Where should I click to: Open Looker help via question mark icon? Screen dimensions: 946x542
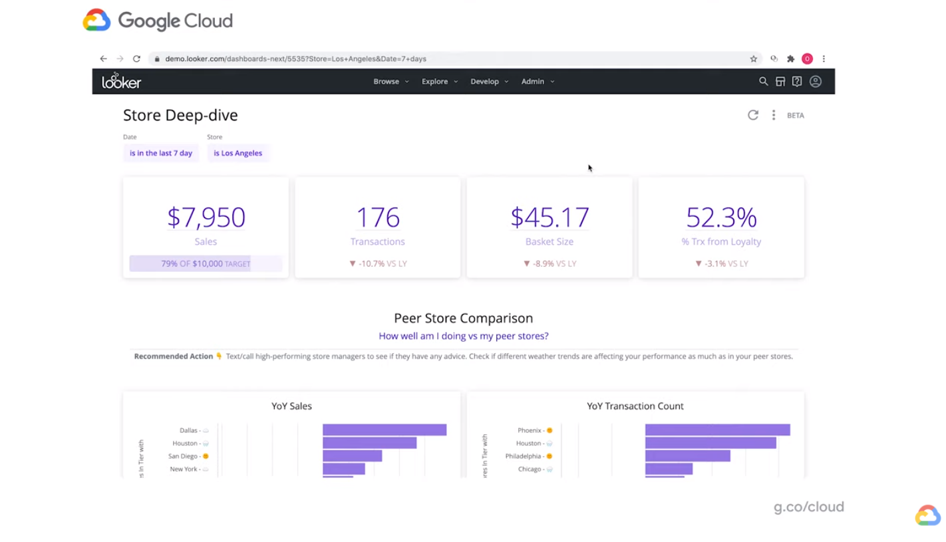(x=796, y=81)
